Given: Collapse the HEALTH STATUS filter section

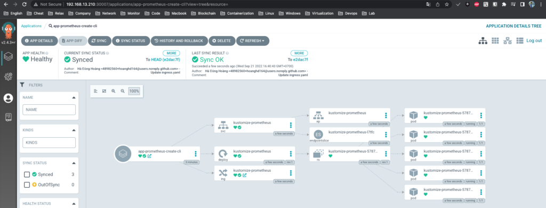Looking at the screenshot, I should (x=74, y=204).
